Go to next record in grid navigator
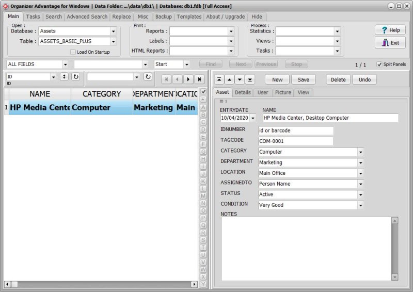 [x=188, y=79]
